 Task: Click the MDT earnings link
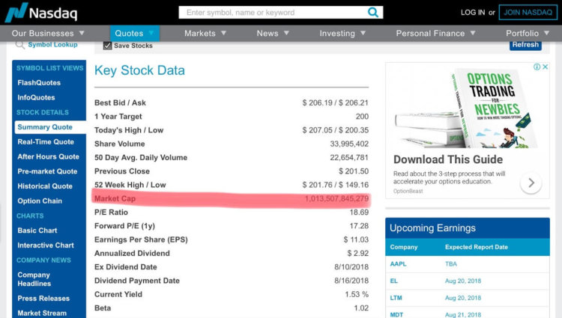click(396, 314)
